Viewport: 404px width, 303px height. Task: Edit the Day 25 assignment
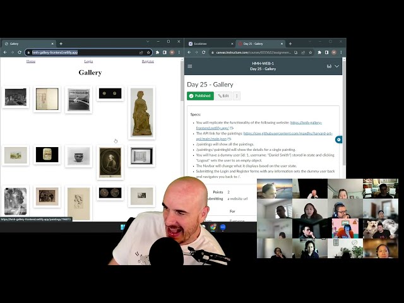click(223, 96)
